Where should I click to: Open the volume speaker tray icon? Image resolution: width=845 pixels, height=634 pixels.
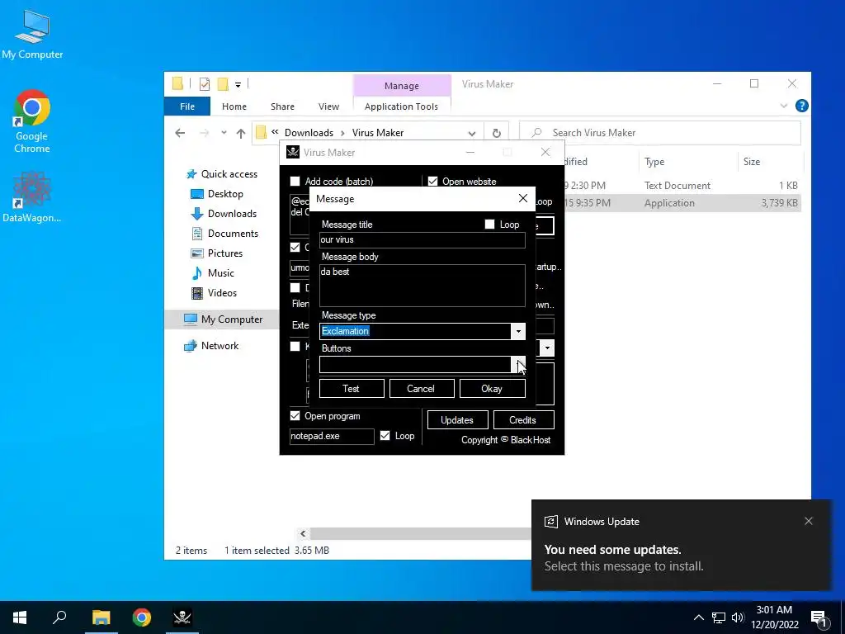click(738, 617)
